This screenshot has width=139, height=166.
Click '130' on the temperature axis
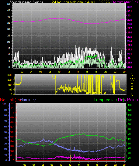tap(130, 105)
